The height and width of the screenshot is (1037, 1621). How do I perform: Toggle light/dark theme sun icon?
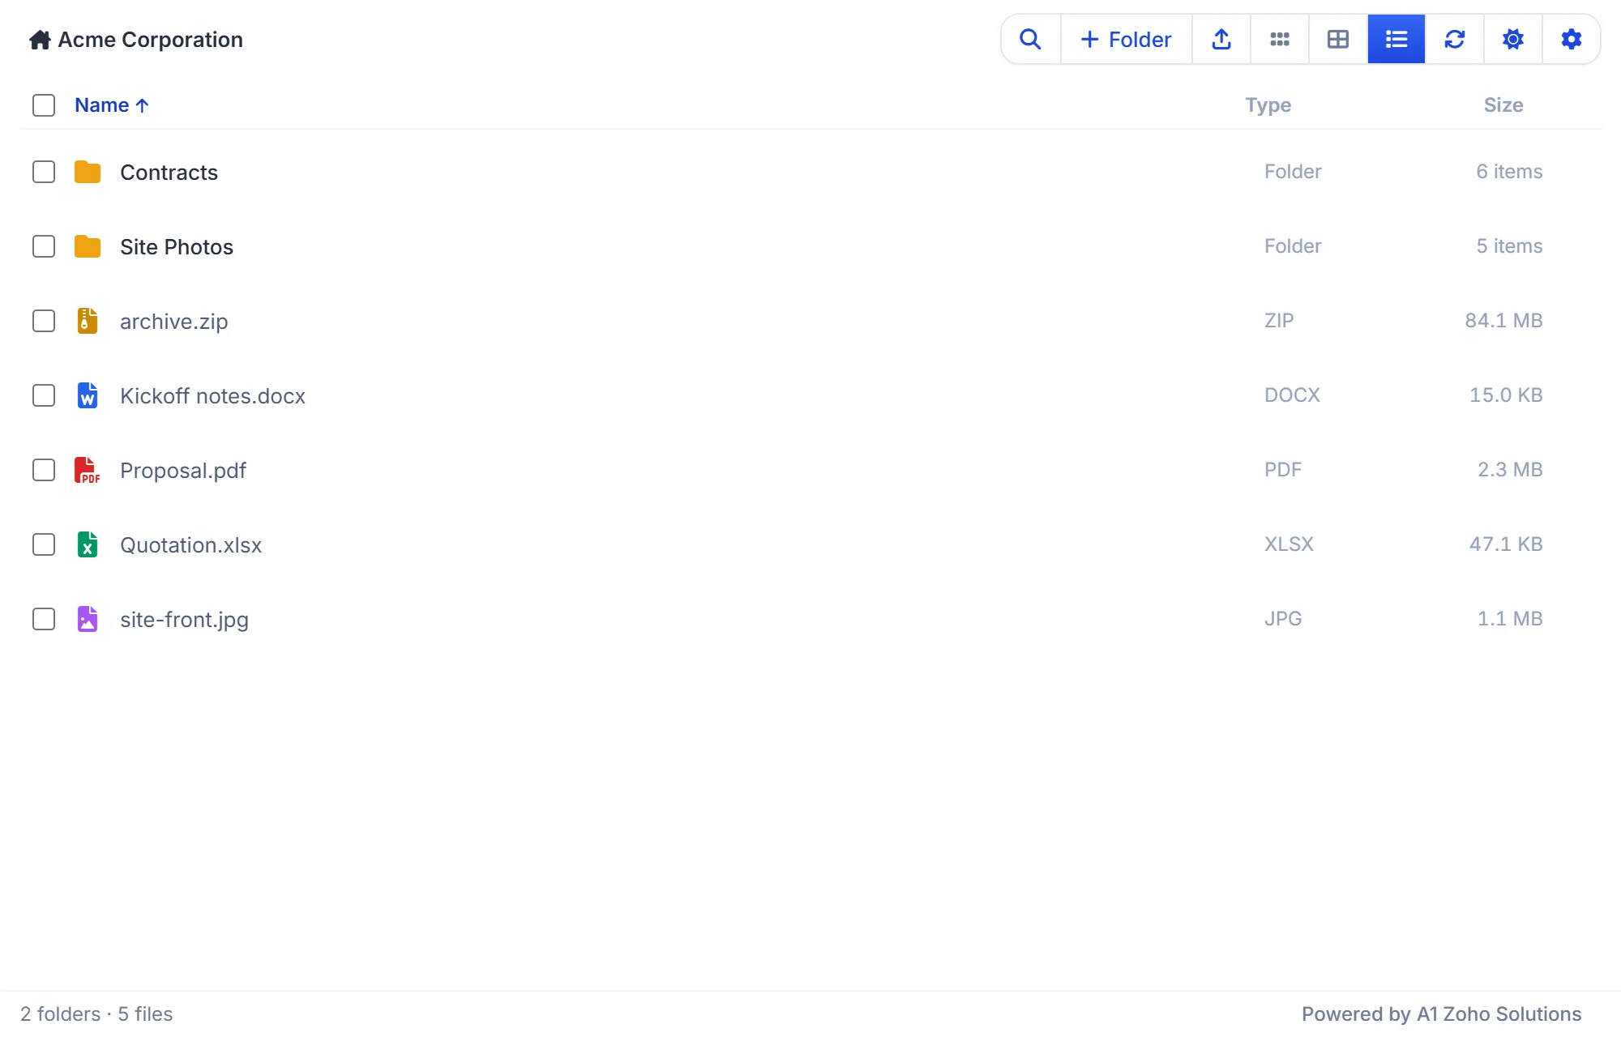pos(1513,39)
